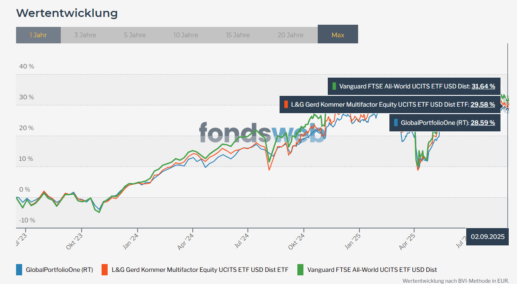Toggle L&G Gerd Kommer Multifactor legend entry
517x284 pixels.
tap(200, 270)
